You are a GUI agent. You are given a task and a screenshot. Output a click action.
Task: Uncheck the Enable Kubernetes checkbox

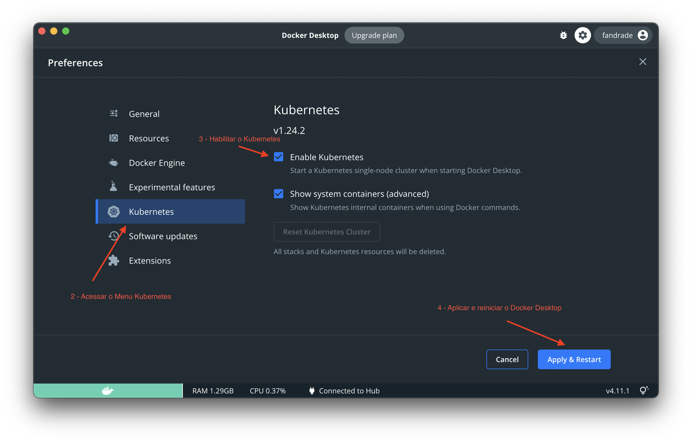click(x=278, y=157)
